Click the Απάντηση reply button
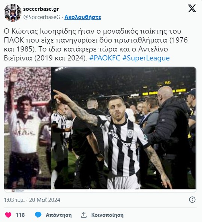 59,215
